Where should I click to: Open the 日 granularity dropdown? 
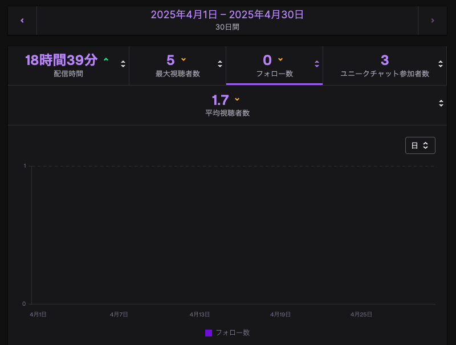tap(420, 145)
